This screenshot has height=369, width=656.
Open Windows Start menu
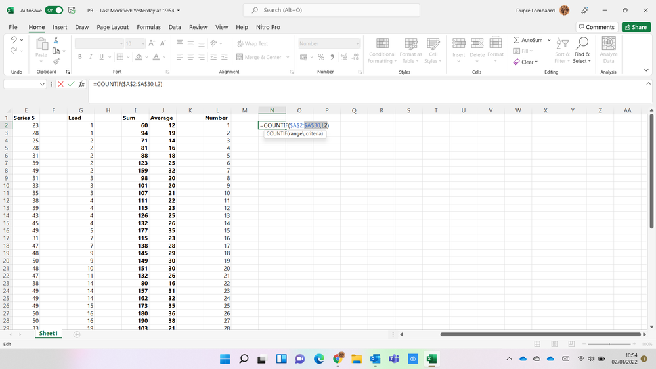coord(225,358)
